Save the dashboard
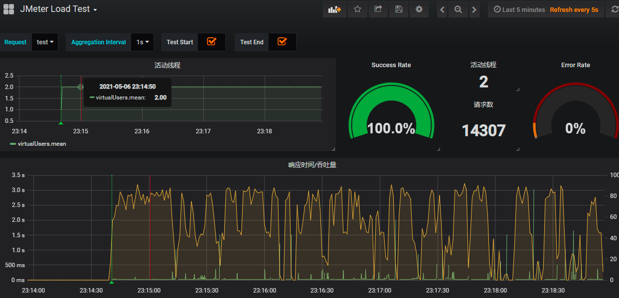The image size is (619, 298). point(398,9)
